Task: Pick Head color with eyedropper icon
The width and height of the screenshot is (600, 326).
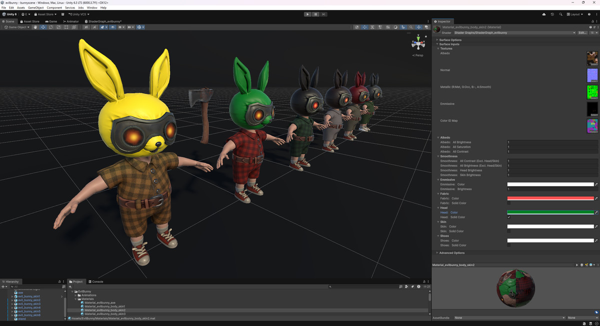Action: pos(596,213)
